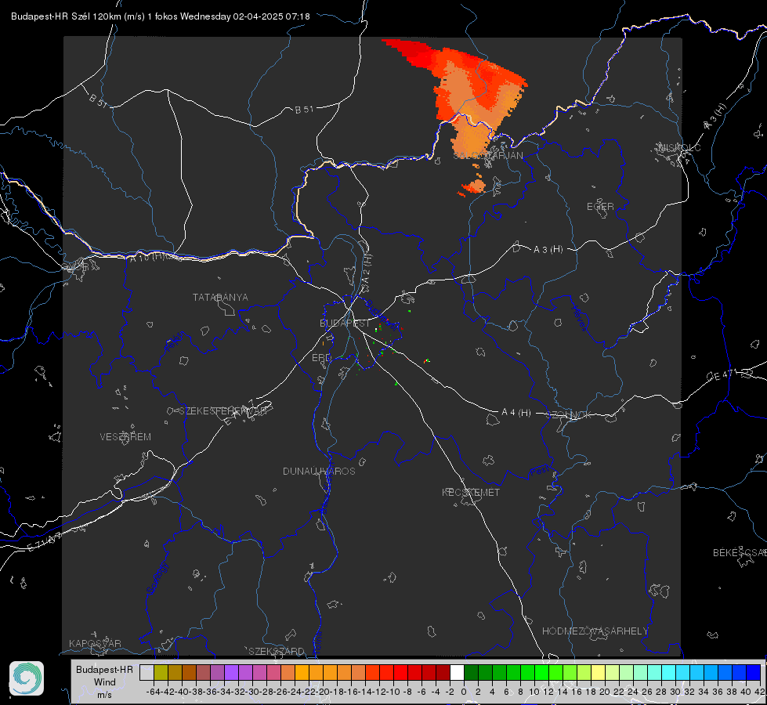The image size is (767, 705).
Task: Click the small green-red echo east of Budapest
Action: pos(426,361)
